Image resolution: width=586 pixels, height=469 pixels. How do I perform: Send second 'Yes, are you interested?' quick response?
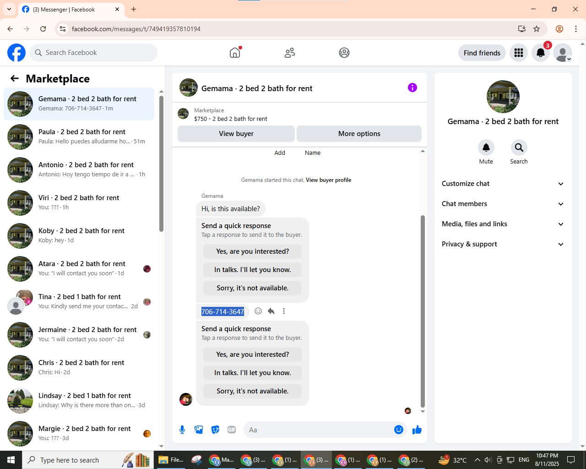(x=253, y=354)
